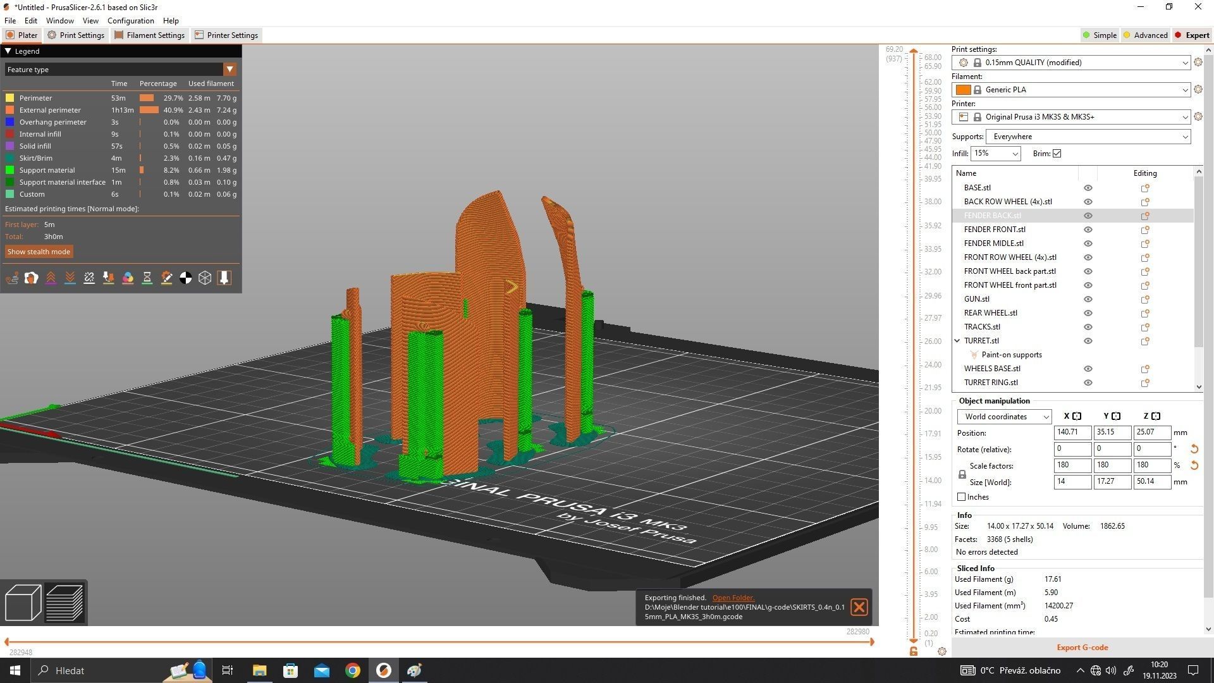
Task: Open the Supports dropdown showing Everywhere
Action: point(1088,137)
